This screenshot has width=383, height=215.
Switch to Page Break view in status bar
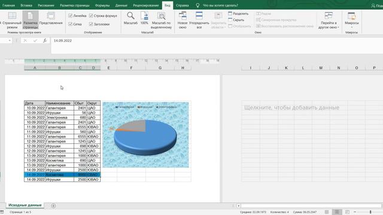[x=347, y=212]
